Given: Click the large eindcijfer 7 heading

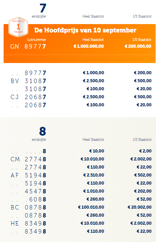Looking at the screenshot, I should coord(43,8).
